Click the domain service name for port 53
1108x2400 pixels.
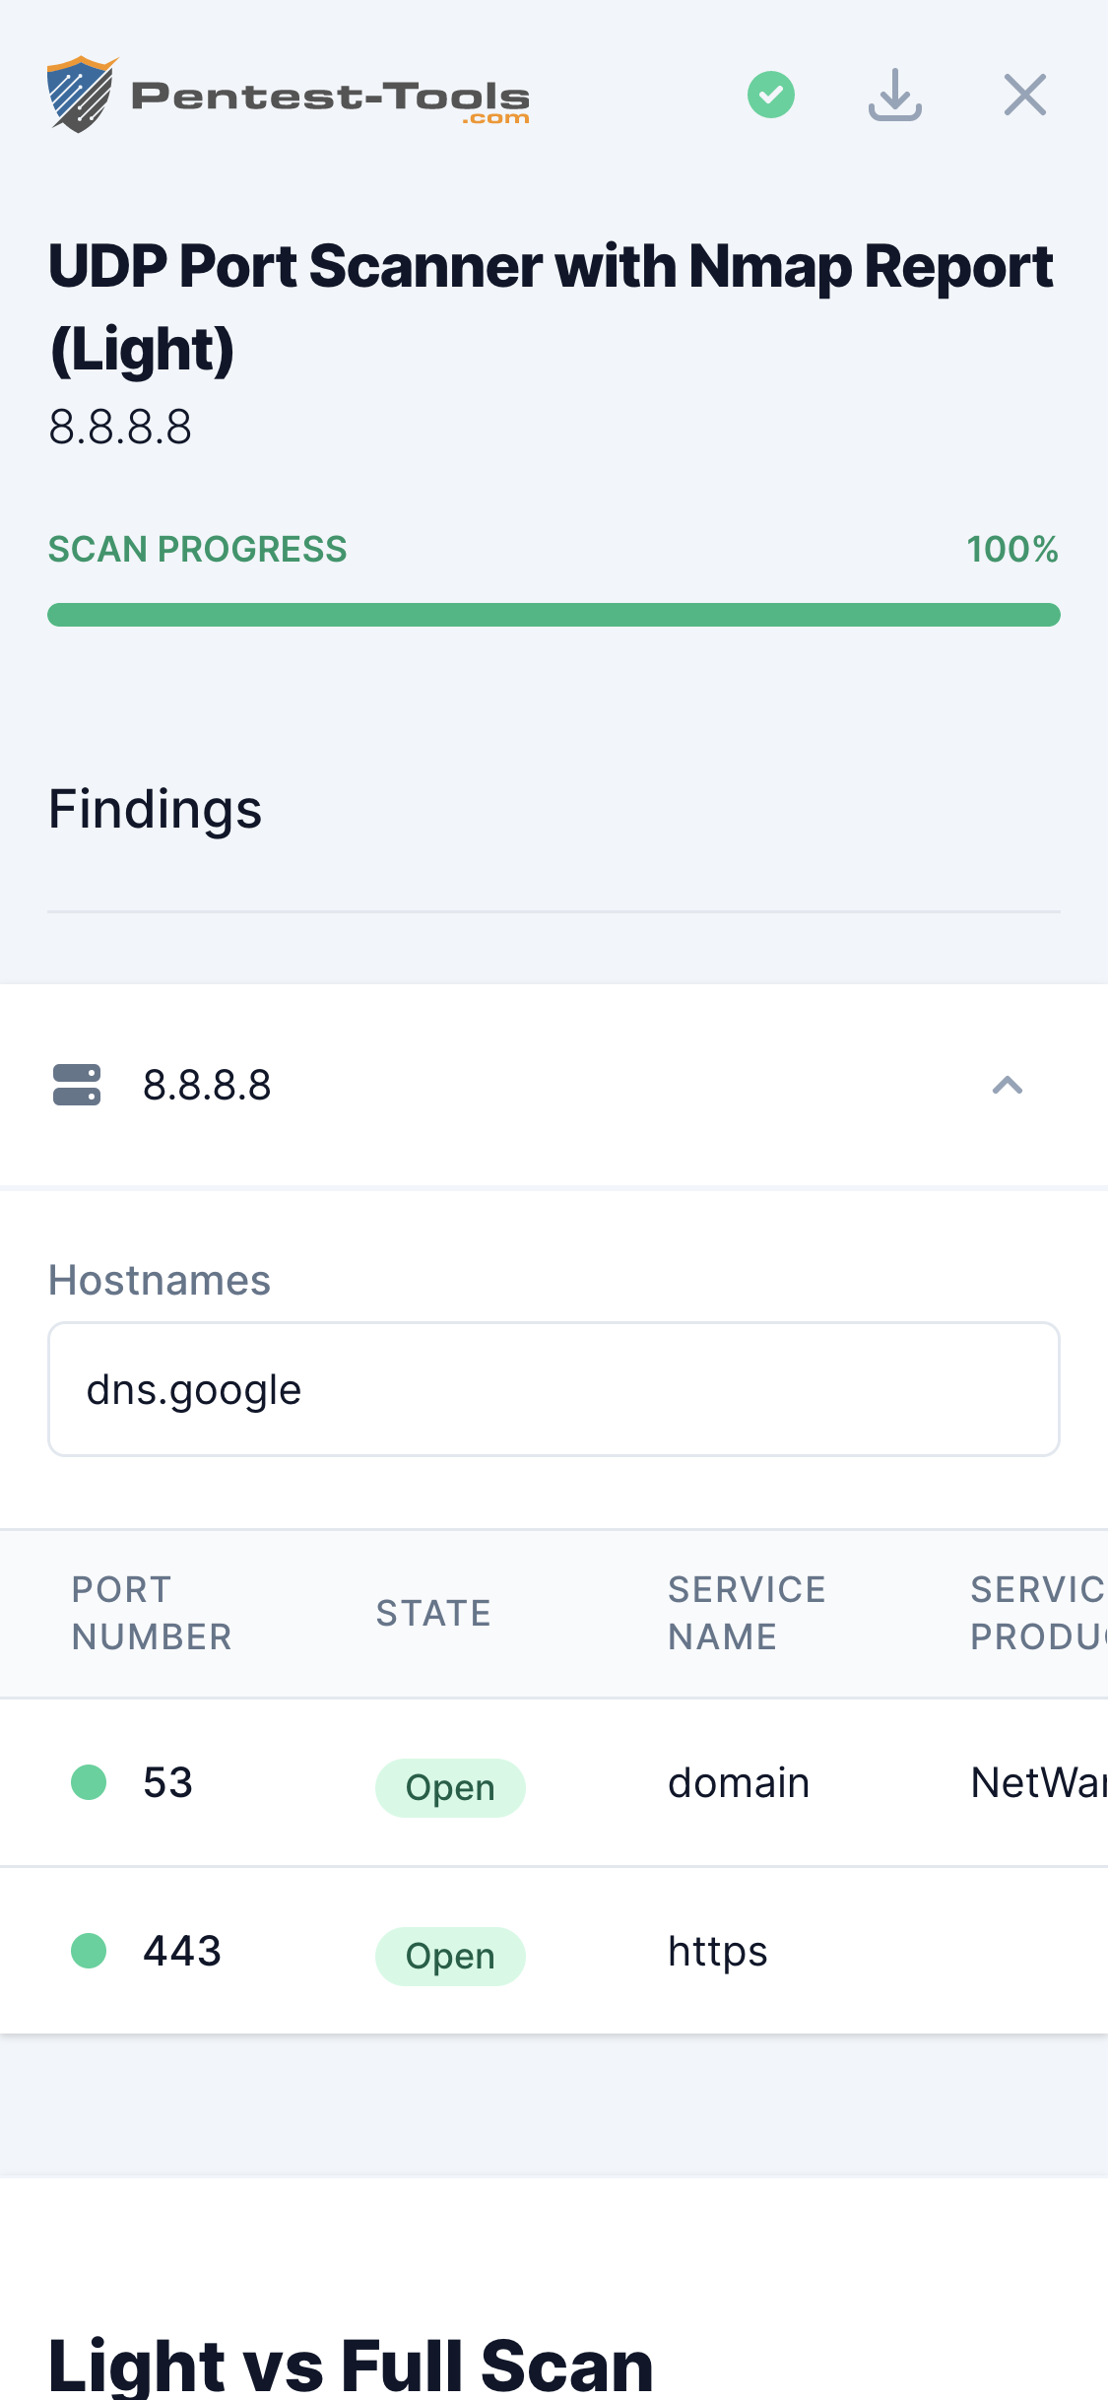click(738, 1782)
